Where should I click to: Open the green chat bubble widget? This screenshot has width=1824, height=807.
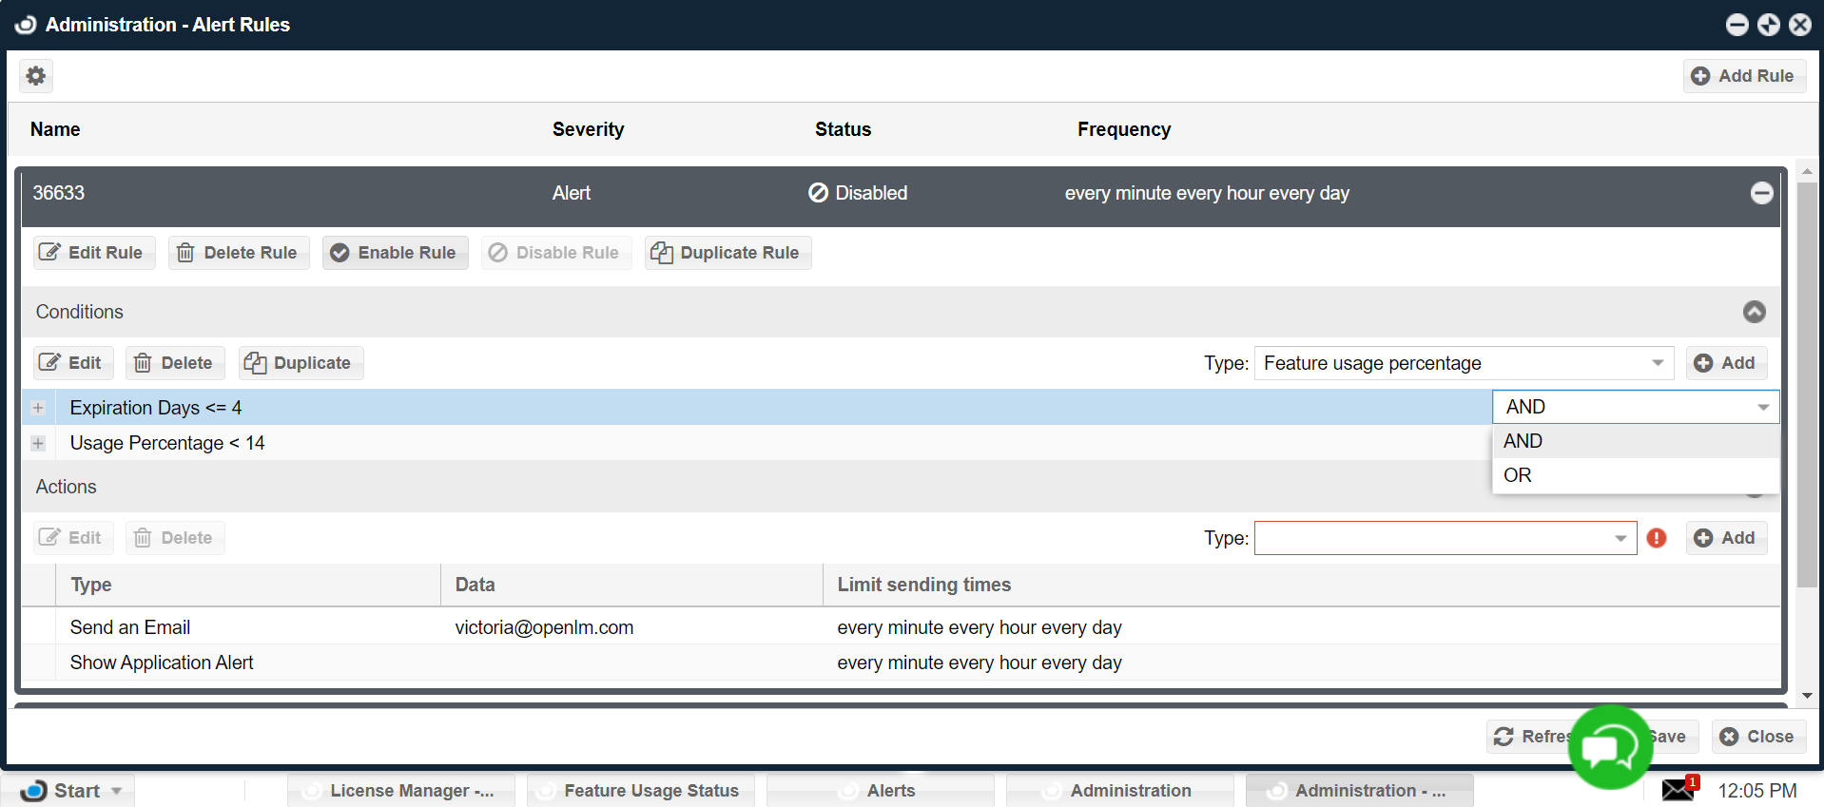click(1610, 748)
